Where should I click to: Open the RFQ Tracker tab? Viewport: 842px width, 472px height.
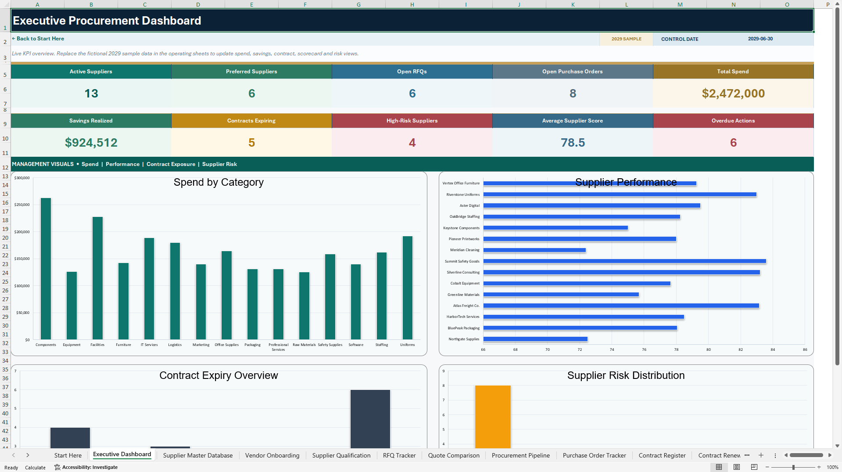(x=399, y=455)
